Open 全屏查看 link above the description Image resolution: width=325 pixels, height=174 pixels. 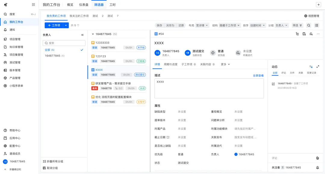click(x=258, y=75)
